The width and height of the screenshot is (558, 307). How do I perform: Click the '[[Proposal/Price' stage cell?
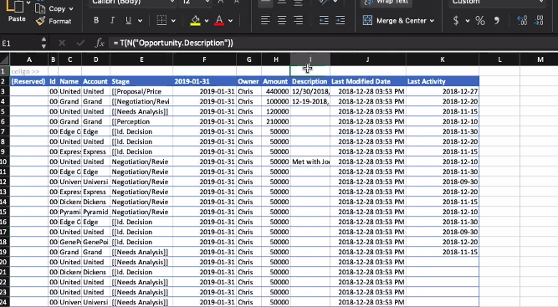[141, 91]
